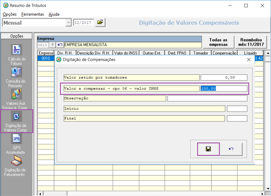Click Valor retido por tomadores value field
The height and width of the screenshot is (196, 271).
[x=224, y=77]
